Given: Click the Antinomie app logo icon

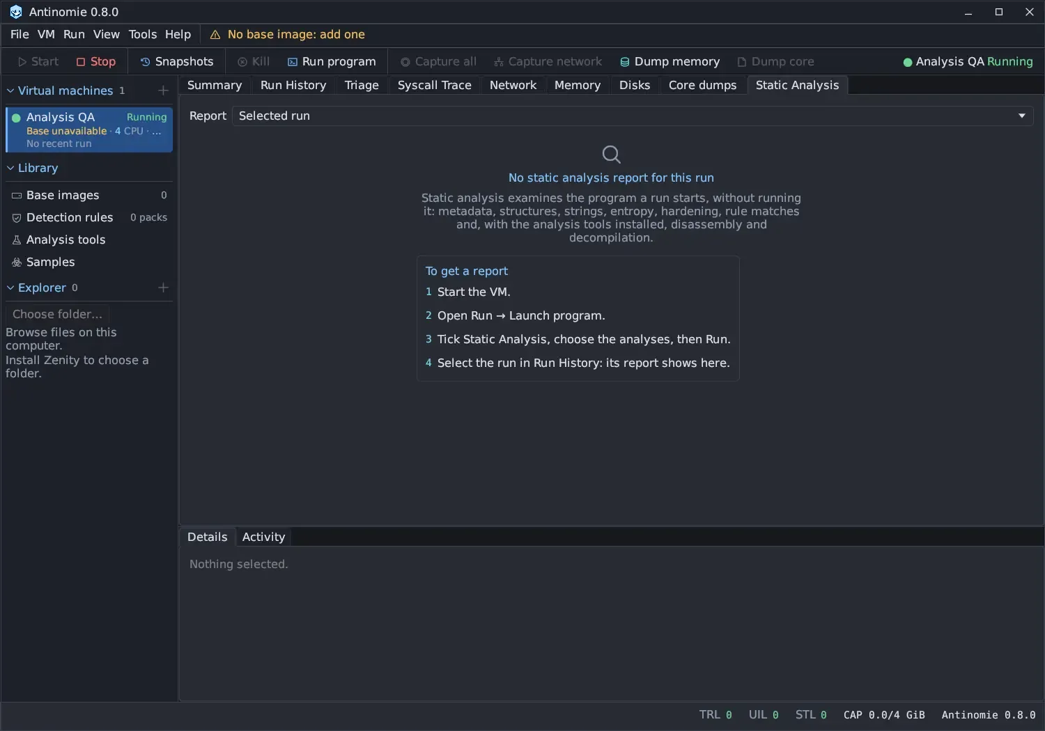Looking at the screenshot, I should 15,12.
